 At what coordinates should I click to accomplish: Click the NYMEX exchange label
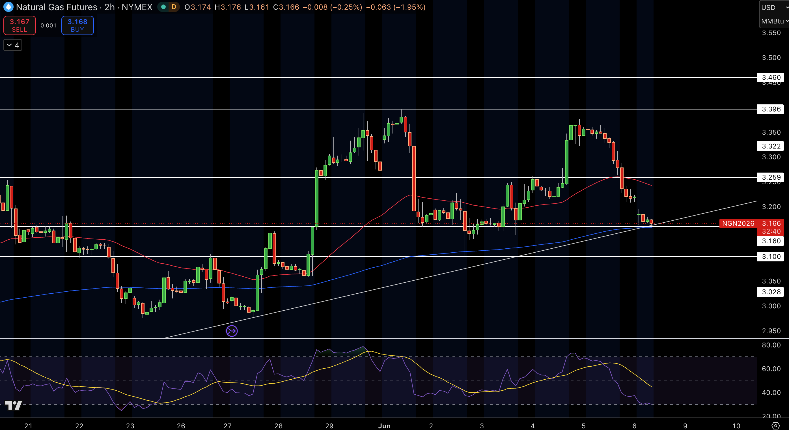pos(137,7)
